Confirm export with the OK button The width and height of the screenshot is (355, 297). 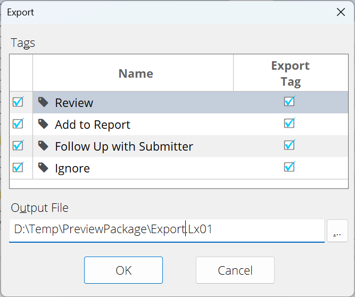pyautogui.click(x=123, y=270)
